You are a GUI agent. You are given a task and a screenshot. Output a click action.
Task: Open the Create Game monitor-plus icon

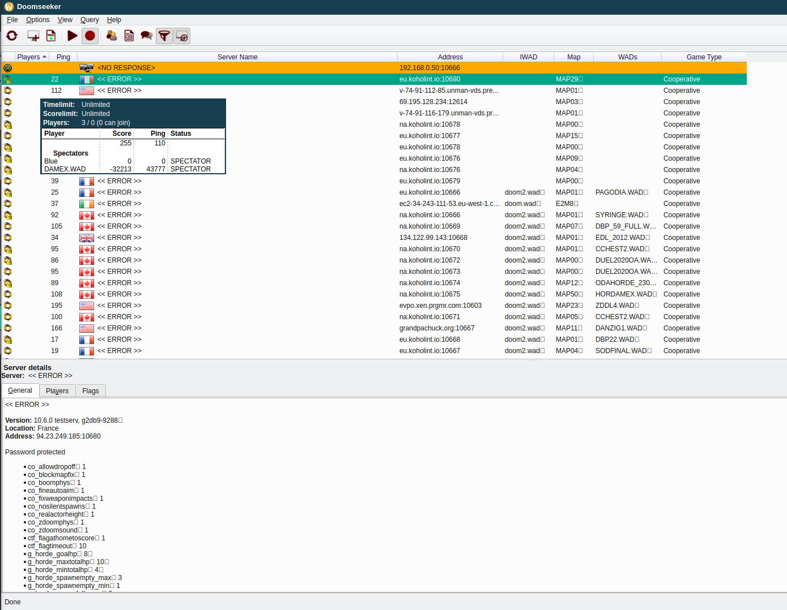click(33, 36)
